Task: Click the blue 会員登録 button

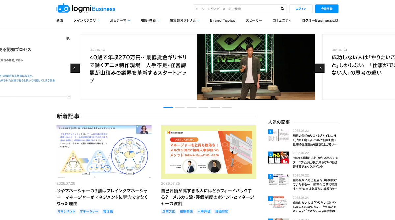Action: pyautogui.click(x=327, y=9)
